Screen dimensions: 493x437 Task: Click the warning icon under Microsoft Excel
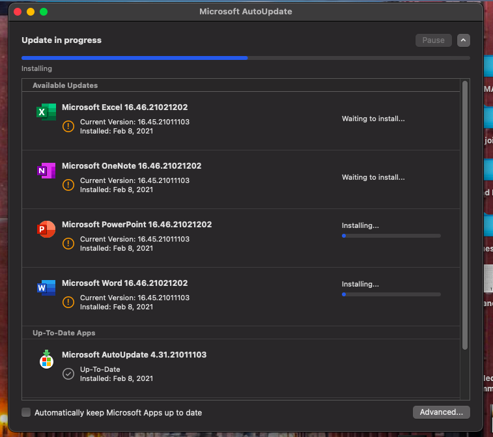(68, 126)
